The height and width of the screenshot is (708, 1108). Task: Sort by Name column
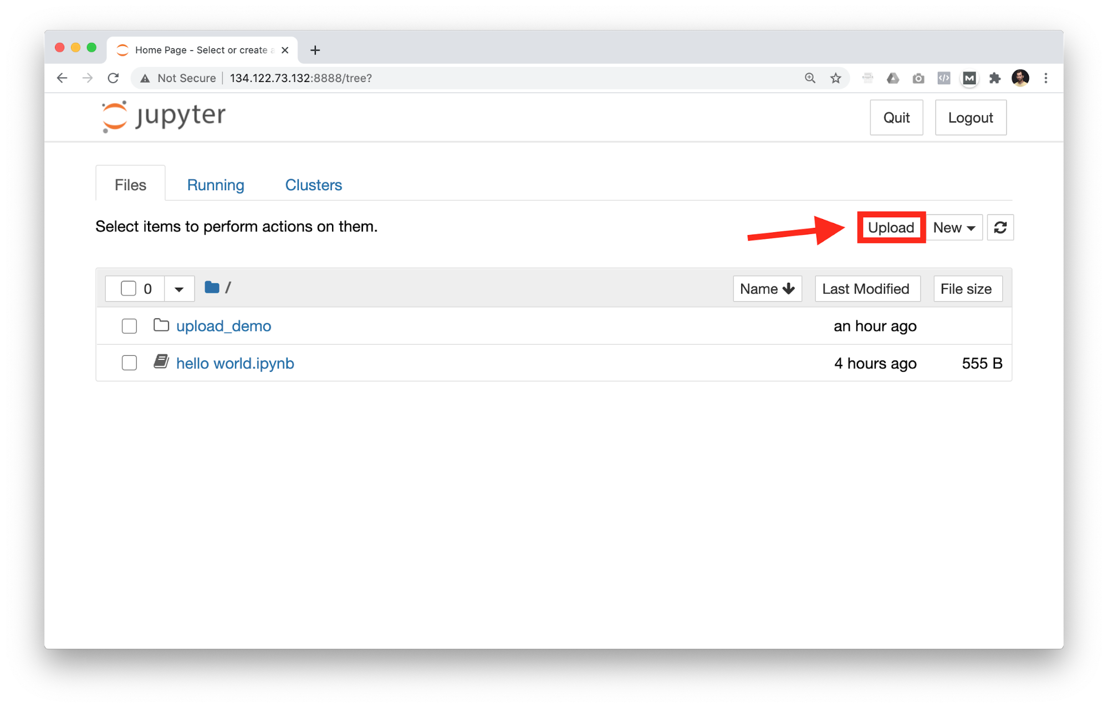(x=767, y=289)
